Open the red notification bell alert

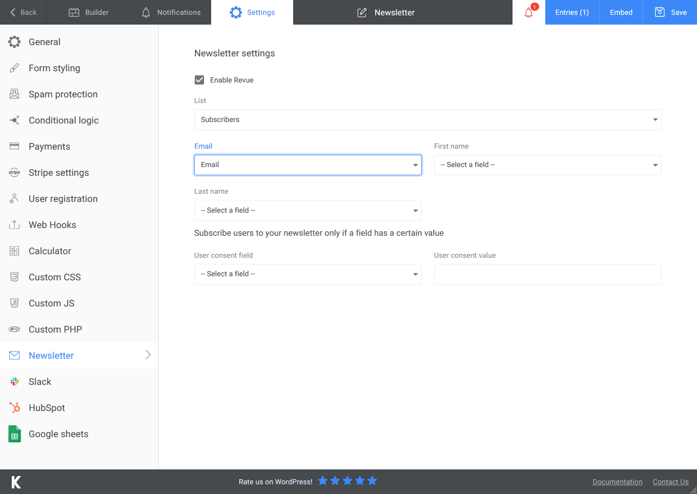tap(529, 12)
